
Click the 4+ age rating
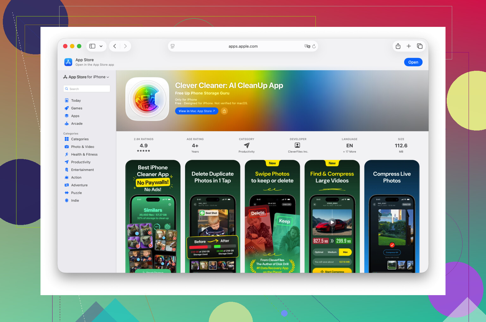coord(195,146)
